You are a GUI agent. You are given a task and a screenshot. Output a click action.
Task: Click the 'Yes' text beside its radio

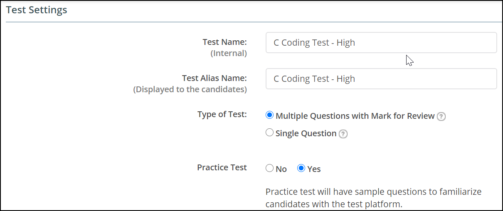click(314, 169)
